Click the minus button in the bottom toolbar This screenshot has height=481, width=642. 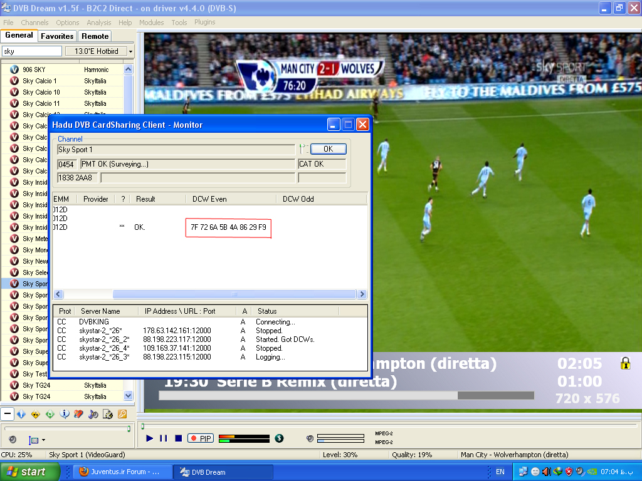coord(8,414)
